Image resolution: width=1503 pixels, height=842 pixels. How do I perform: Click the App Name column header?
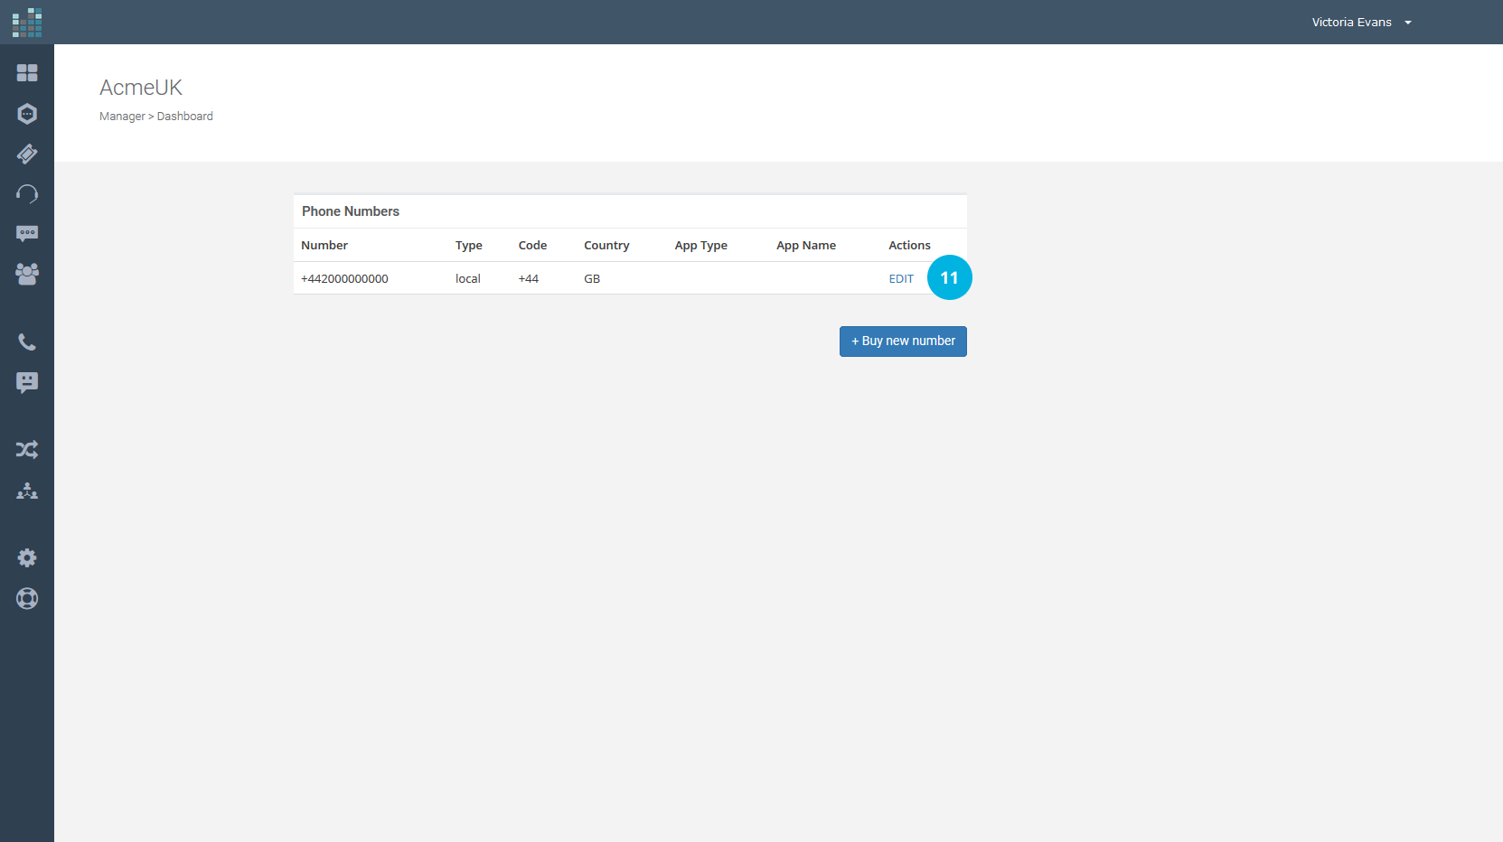[x=806, y=246]
